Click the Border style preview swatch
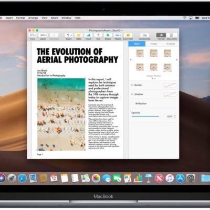Screen dimensions: 210x210 (x=170, y=85)
